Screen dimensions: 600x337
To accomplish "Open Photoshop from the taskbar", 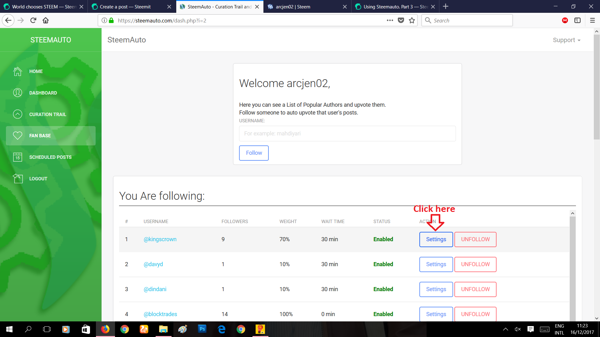I will pos(202,329).
